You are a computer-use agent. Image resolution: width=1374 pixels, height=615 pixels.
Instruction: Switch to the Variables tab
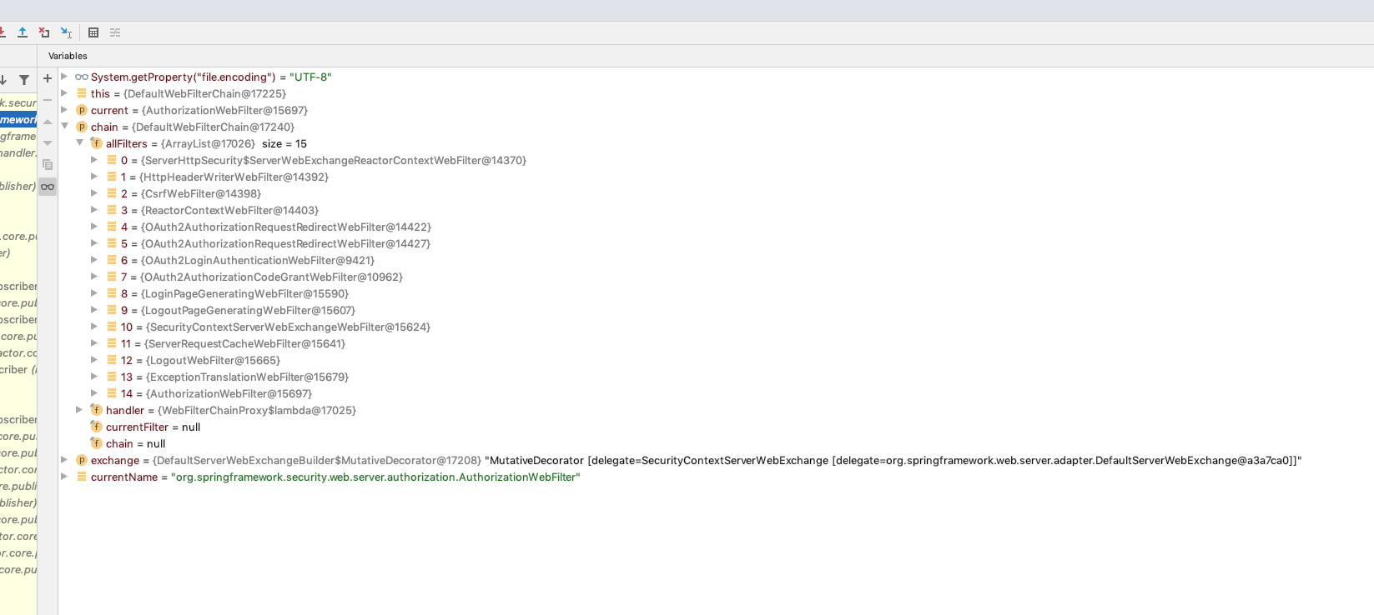pyautogui.click(x=68, y=56)
